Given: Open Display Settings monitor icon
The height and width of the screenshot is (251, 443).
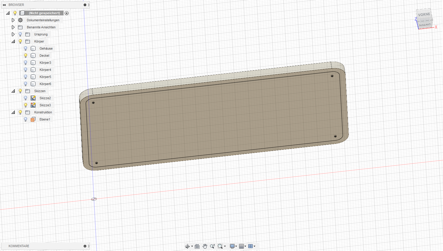Looking at the screenshot, I should 232,246.
